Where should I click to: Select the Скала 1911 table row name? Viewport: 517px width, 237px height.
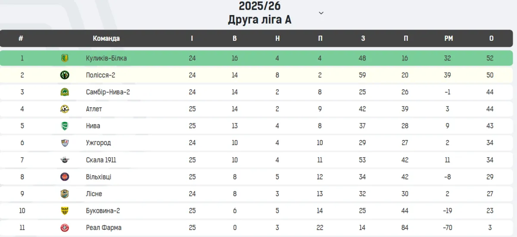(101, 160)
